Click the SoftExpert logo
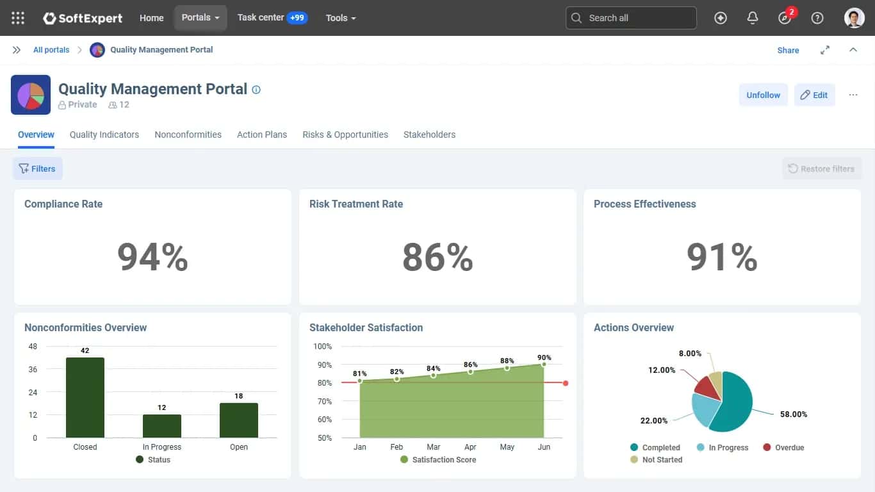Screen dimensions: 875x492 83,18
